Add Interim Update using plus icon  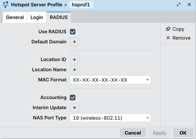(x=74, y=108)
